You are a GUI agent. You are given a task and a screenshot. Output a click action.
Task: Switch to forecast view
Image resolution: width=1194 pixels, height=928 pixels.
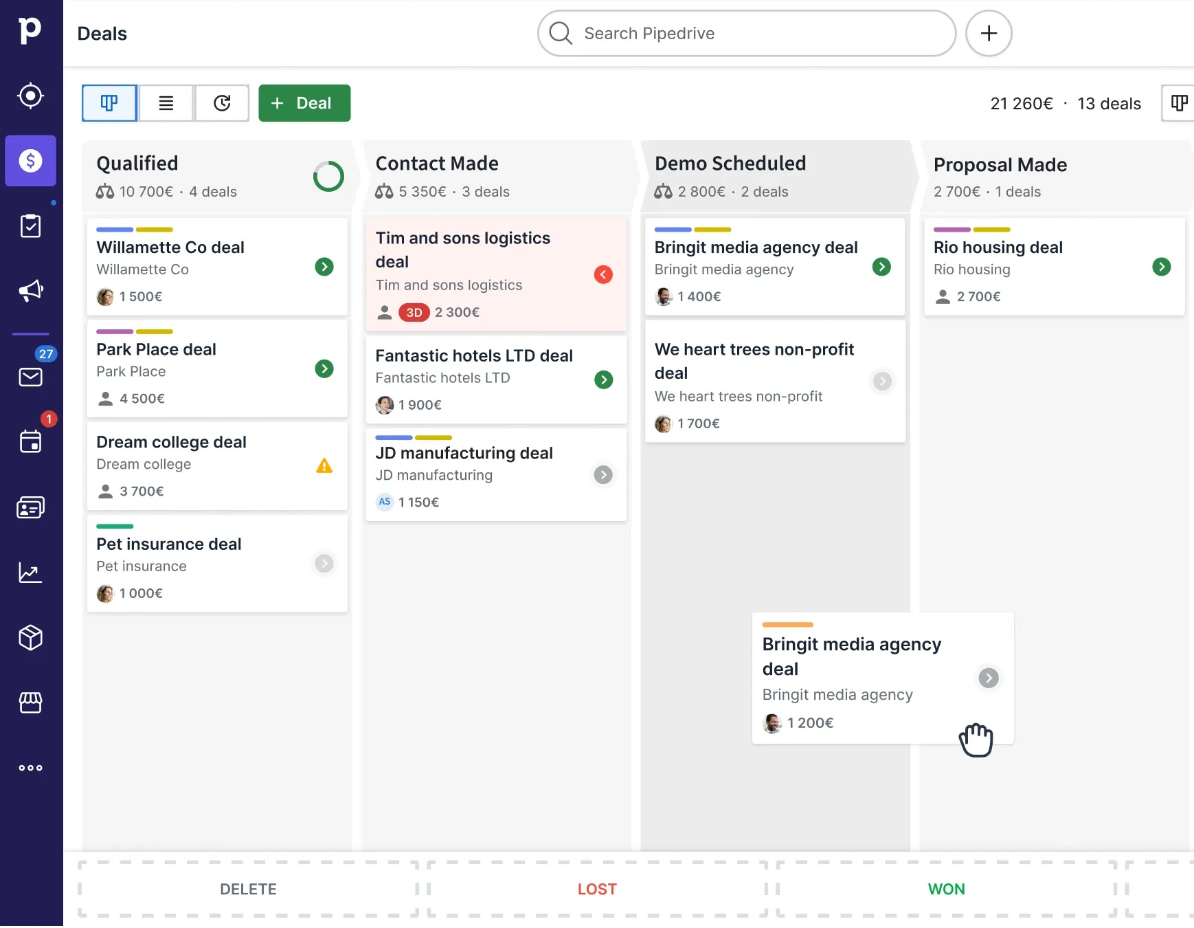point(222,103)
